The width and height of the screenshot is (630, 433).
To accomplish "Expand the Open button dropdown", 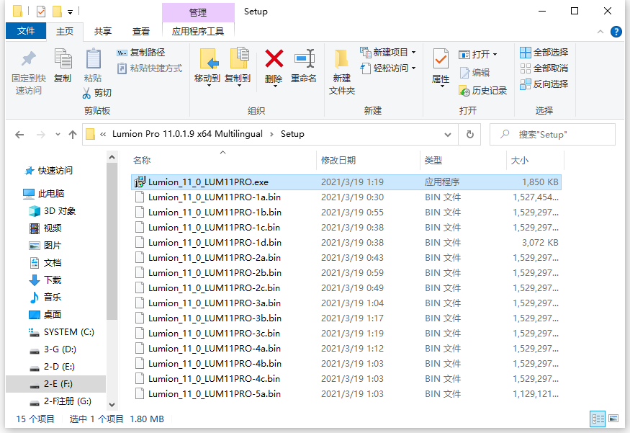I will pos(495,54).
